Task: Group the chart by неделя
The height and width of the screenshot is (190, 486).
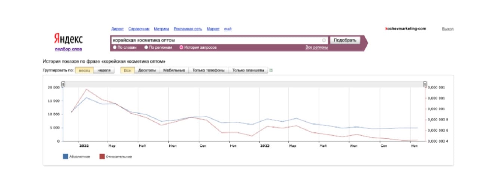Action: (104, 70)
